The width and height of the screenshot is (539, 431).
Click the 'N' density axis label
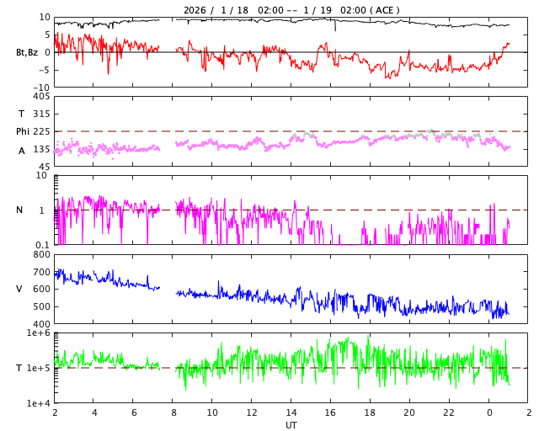[x=19, y=210]
